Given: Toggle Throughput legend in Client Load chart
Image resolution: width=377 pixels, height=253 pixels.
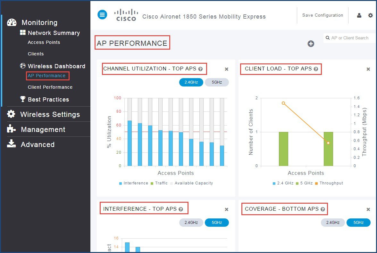Looking at the screenshot, I should click(329, 183).
